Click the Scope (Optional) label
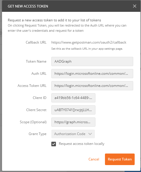The image size is (141, 172). tap(33, 122)
